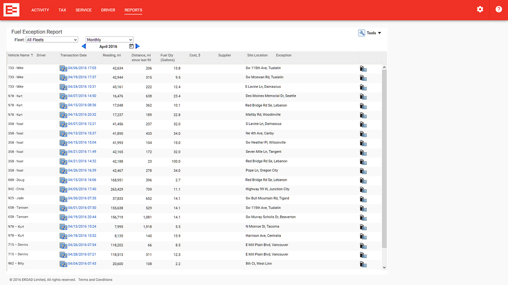Sort by the Vehicle Name column header
This screenshot has height=285, width=508.
pyautogui.click(x=19, y=55)
